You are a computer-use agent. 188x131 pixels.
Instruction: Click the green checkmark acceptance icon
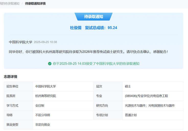click(50, 64)
